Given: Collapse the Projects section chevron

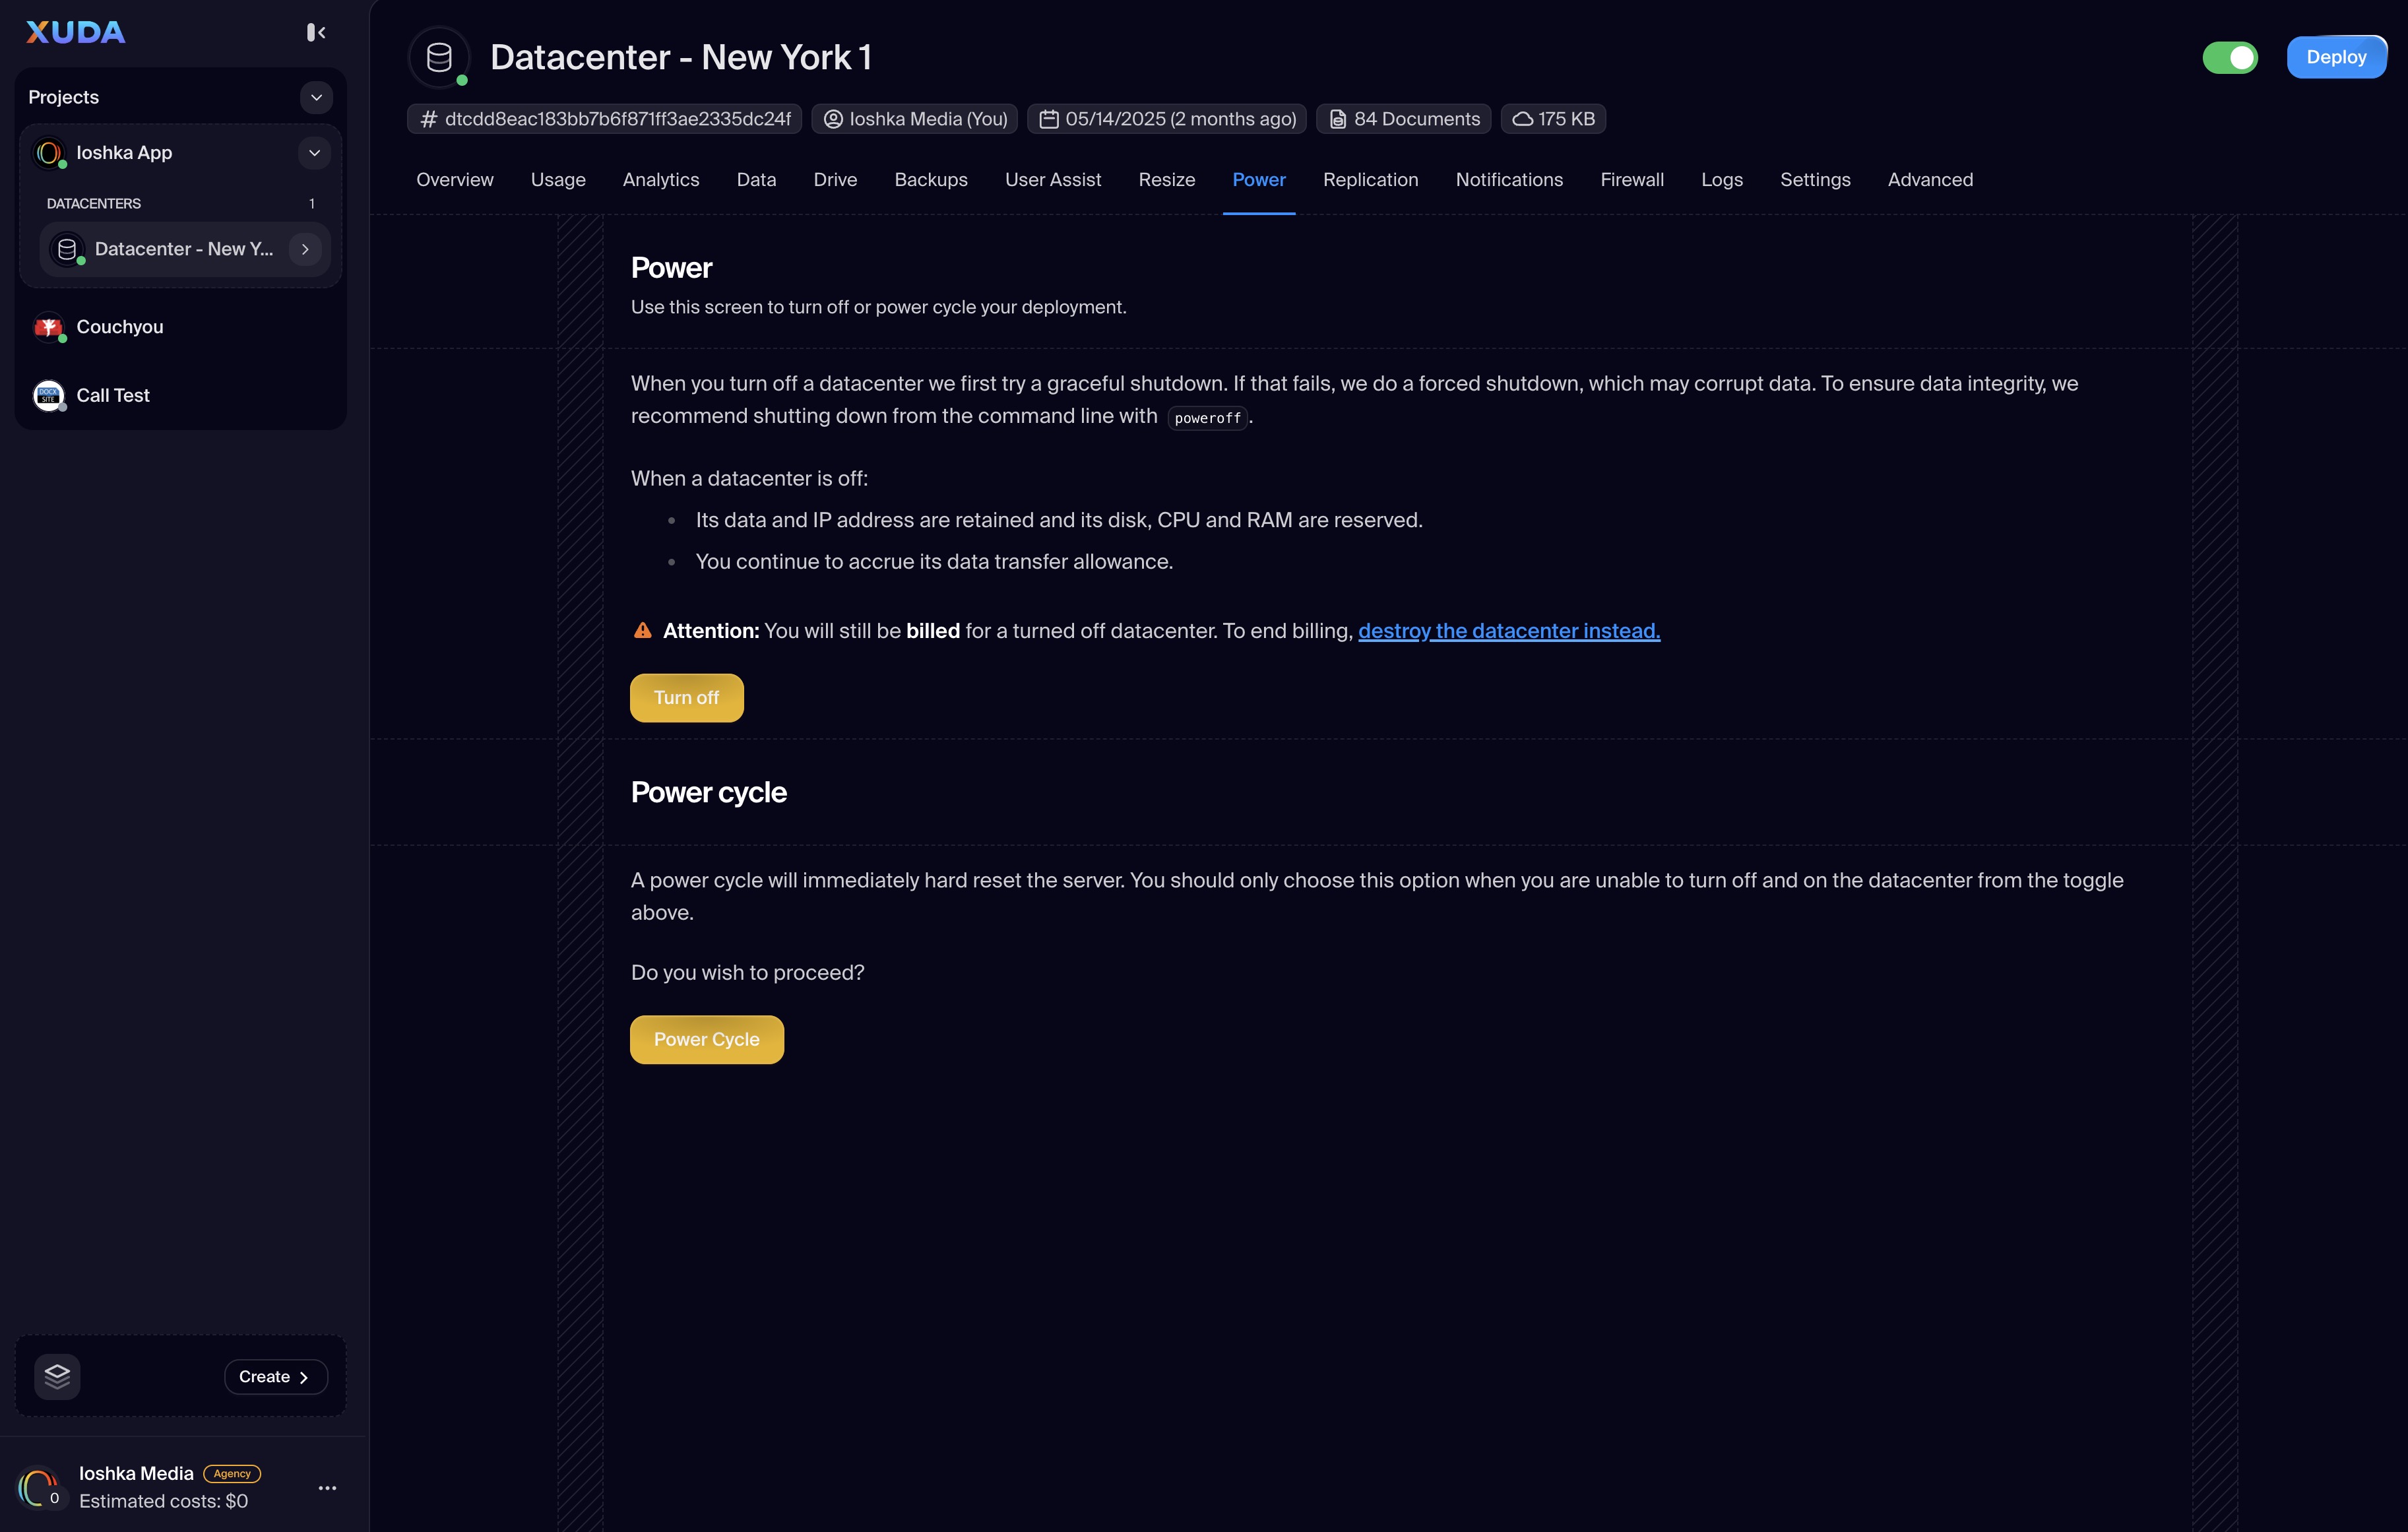Looking at the screenshot, I should [316, 97].
